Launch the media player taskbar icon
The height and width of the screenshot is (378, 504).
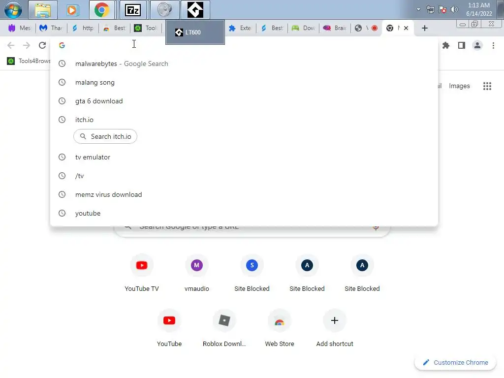point(73,10)
